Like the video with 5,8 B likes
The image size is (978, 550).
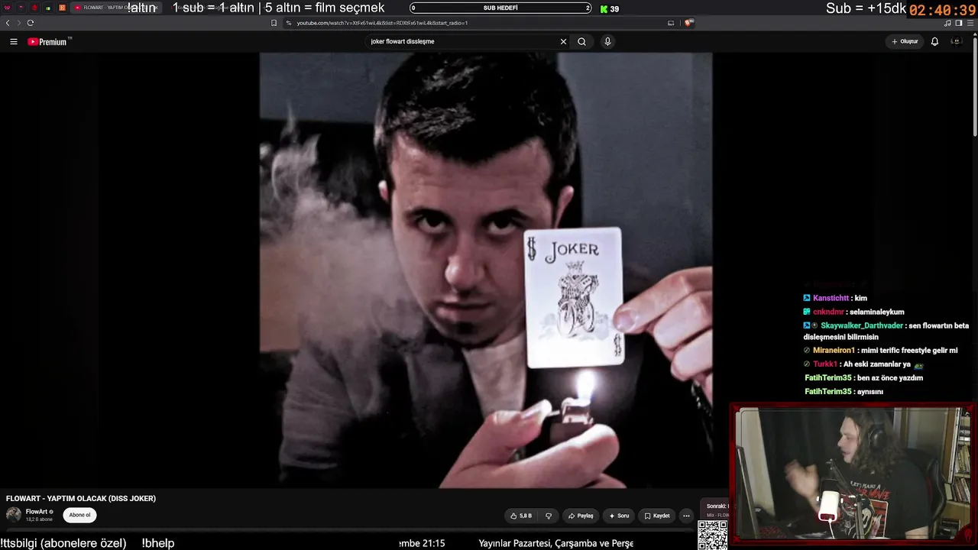coord(521,516)
